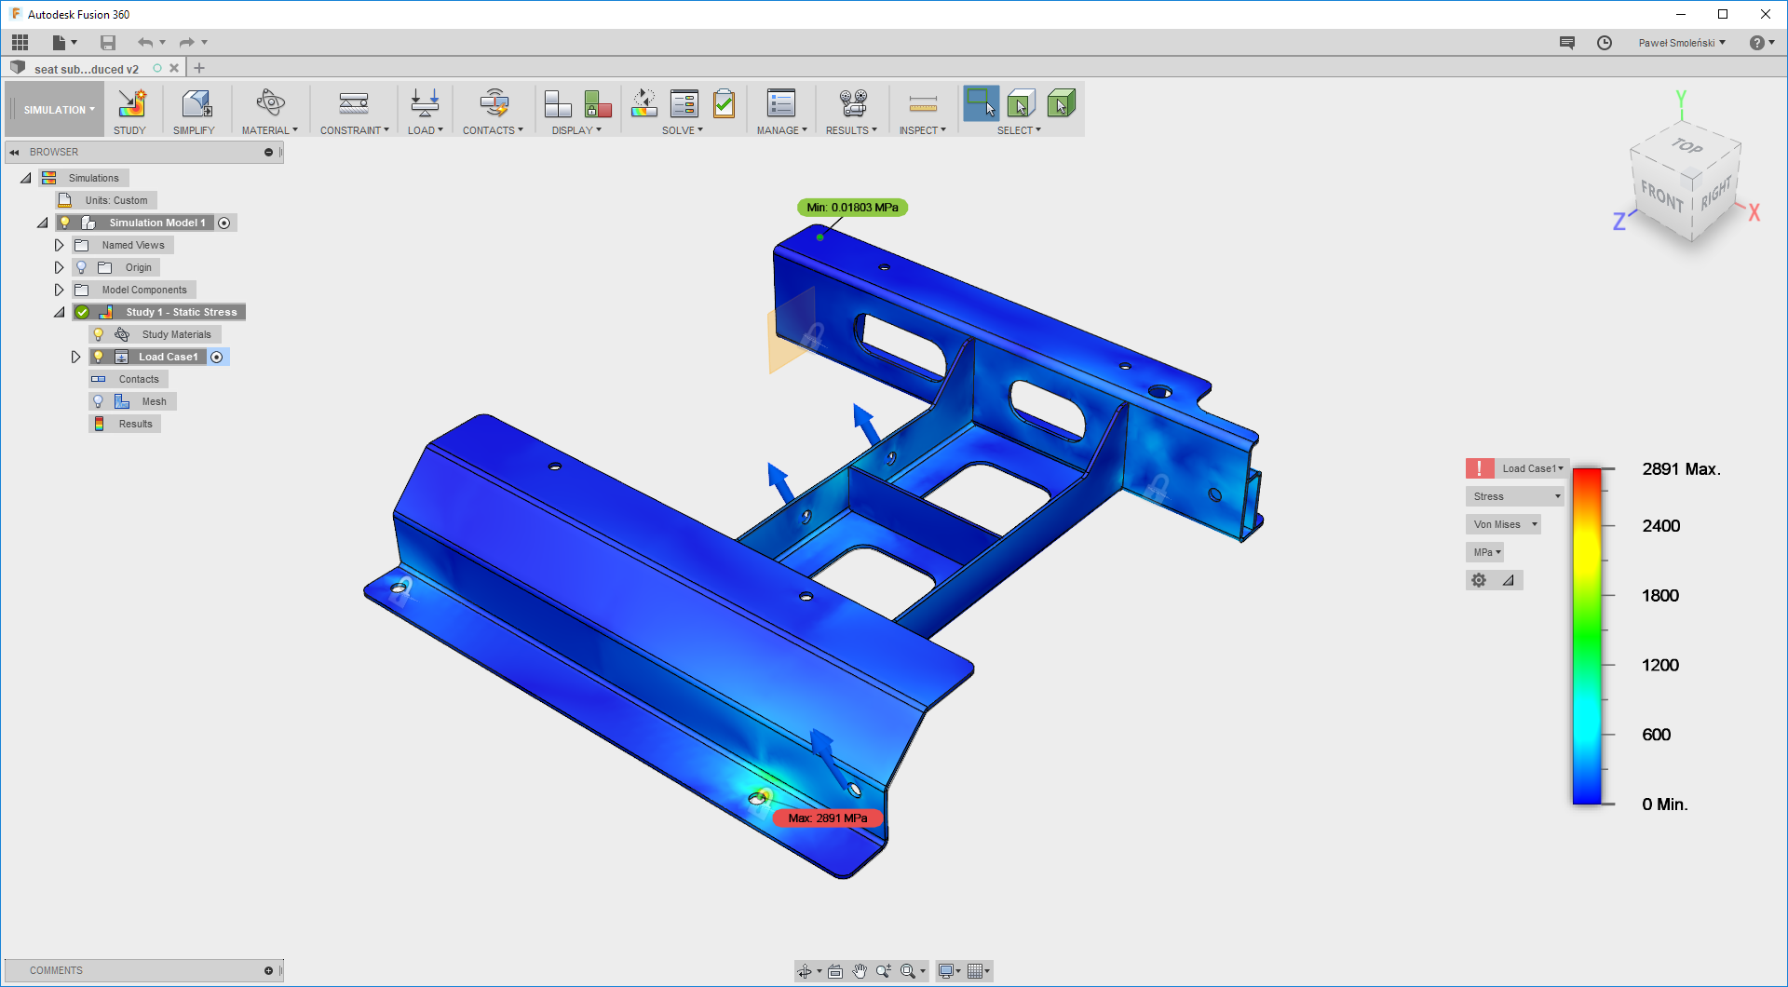The height and width of the screenshot is (987, 1788).
Task: Switch to seat sub...duced v2 document tab
Action: pyautogui.click(x=86, y=69)
